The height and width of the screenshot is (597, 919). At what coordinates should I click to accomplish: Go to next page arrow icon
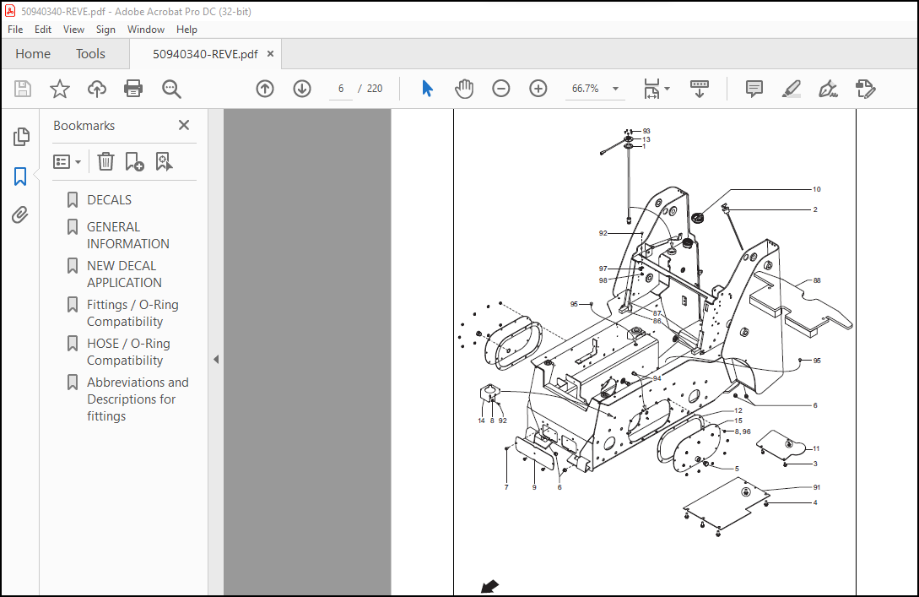302,89
